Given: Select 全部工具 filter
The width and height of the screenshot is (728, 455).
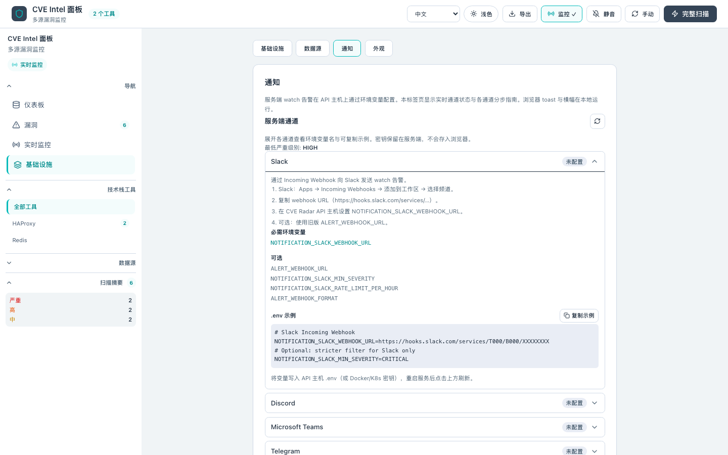Looking at the screenshot, I should point(71,207).
